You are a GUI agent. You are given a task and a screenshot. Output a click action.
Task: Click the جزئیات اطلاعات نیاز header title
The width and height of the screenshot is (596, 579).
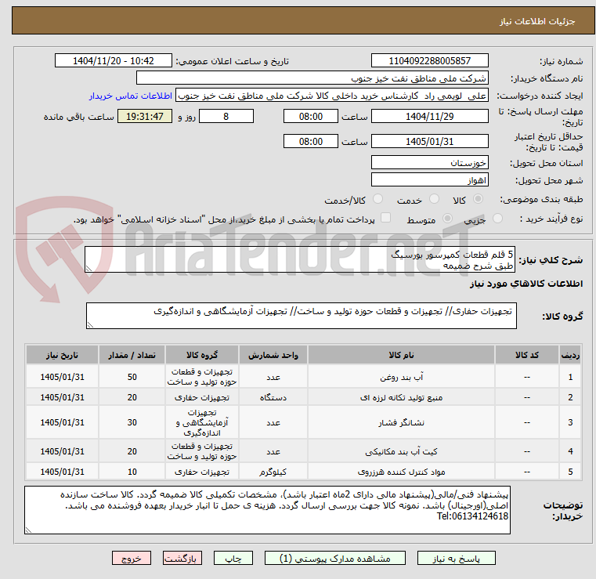pos(537,21)
